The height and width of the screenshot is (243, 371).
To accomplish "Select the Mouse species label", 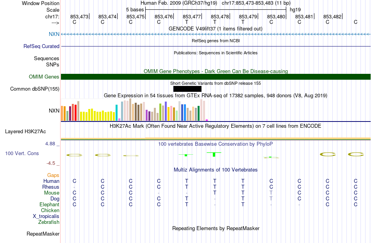I will pyautogui.click(x=52, y=193).
